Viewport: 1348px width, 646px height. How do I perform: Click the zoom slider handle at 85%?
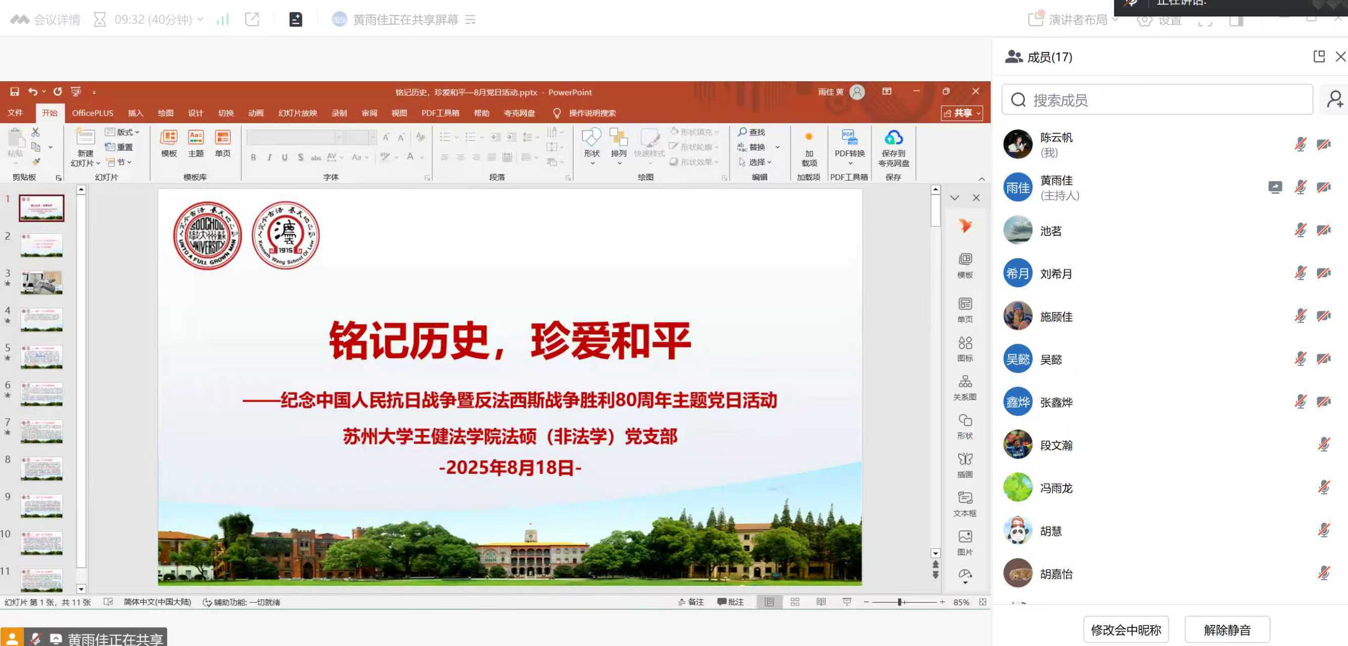tap(899, 602)
